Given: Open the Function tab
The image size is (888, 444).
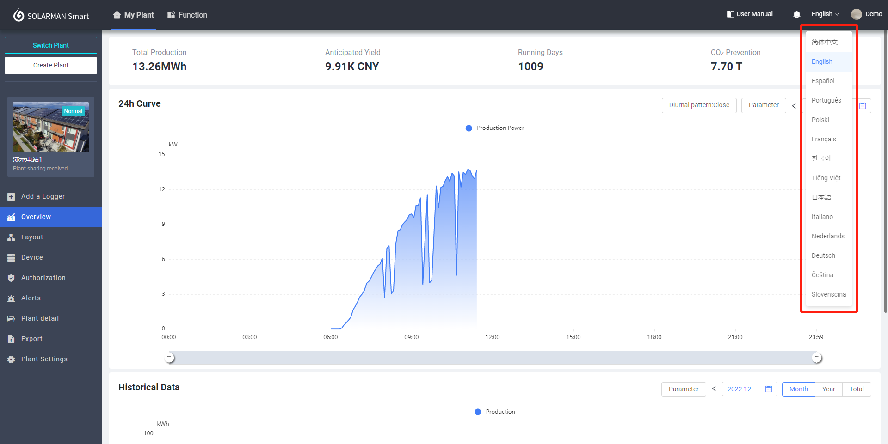Looking at the screenshot, I should click(x=187, y=15).
